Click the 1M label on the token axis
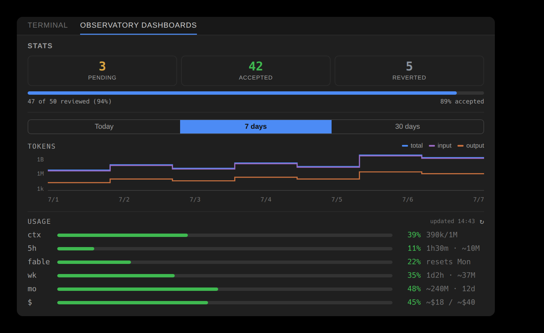 pos(40,174)
